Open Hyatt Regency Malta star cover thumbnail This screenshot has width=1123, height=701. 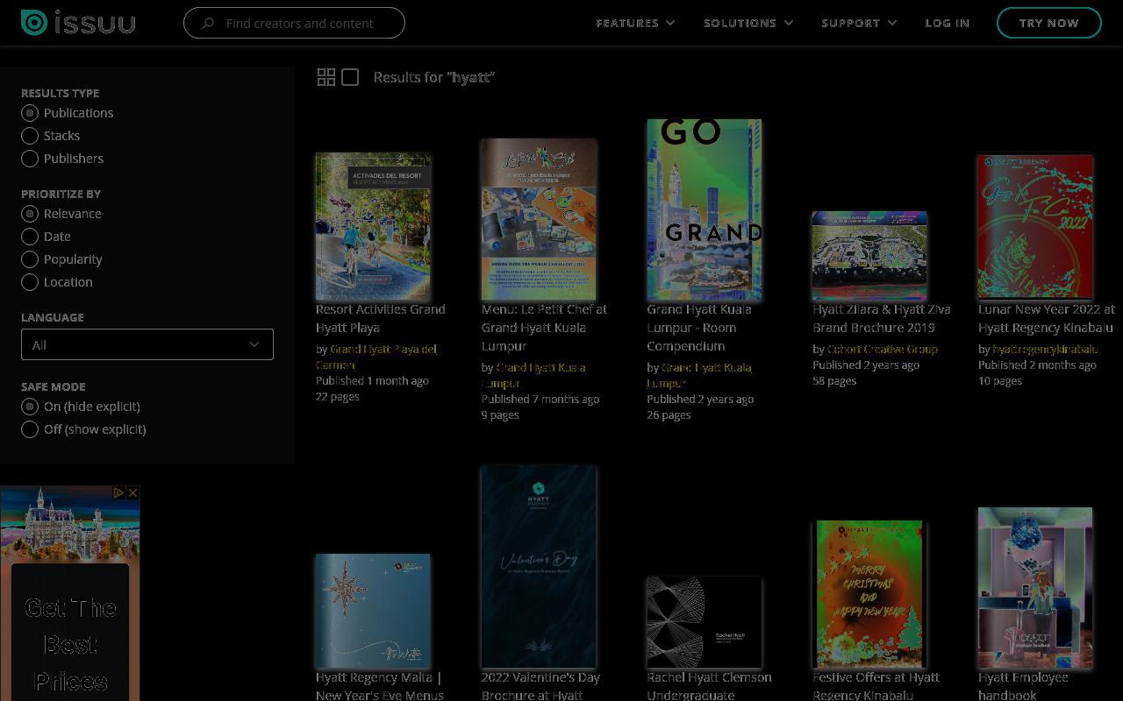coord(373,611)
